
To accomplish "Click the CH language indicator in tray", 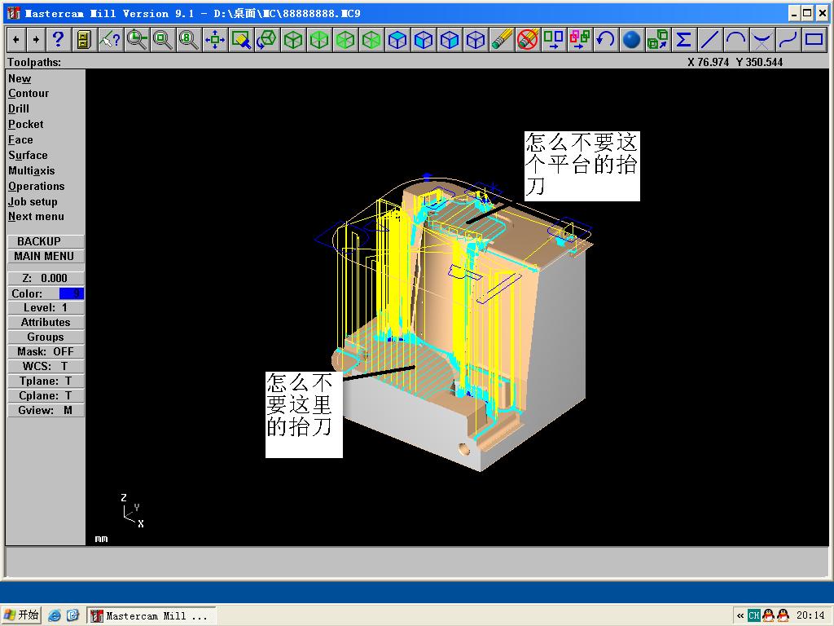I will (753, 615).
